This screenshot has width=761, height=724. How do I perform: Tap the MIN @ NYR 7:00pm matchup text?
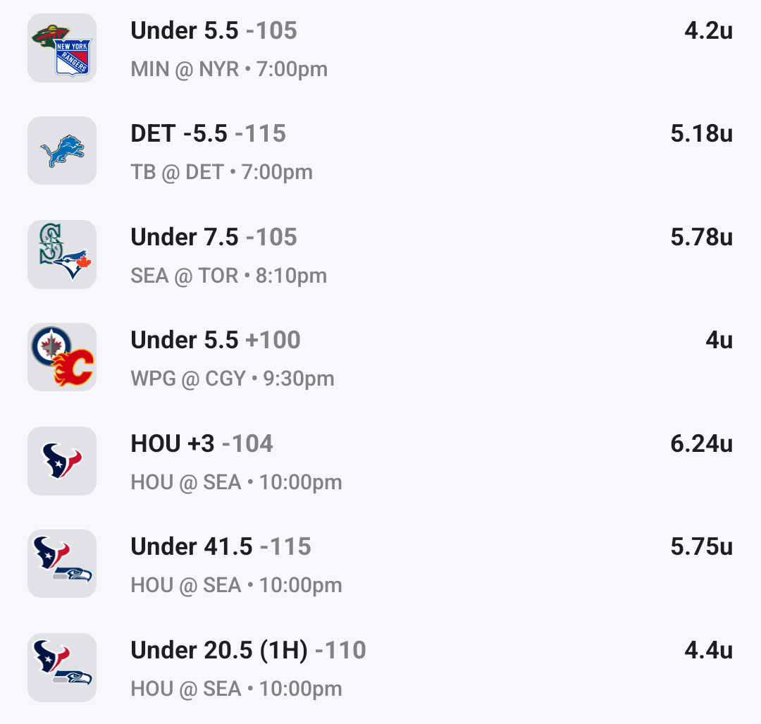click(229, 70)
